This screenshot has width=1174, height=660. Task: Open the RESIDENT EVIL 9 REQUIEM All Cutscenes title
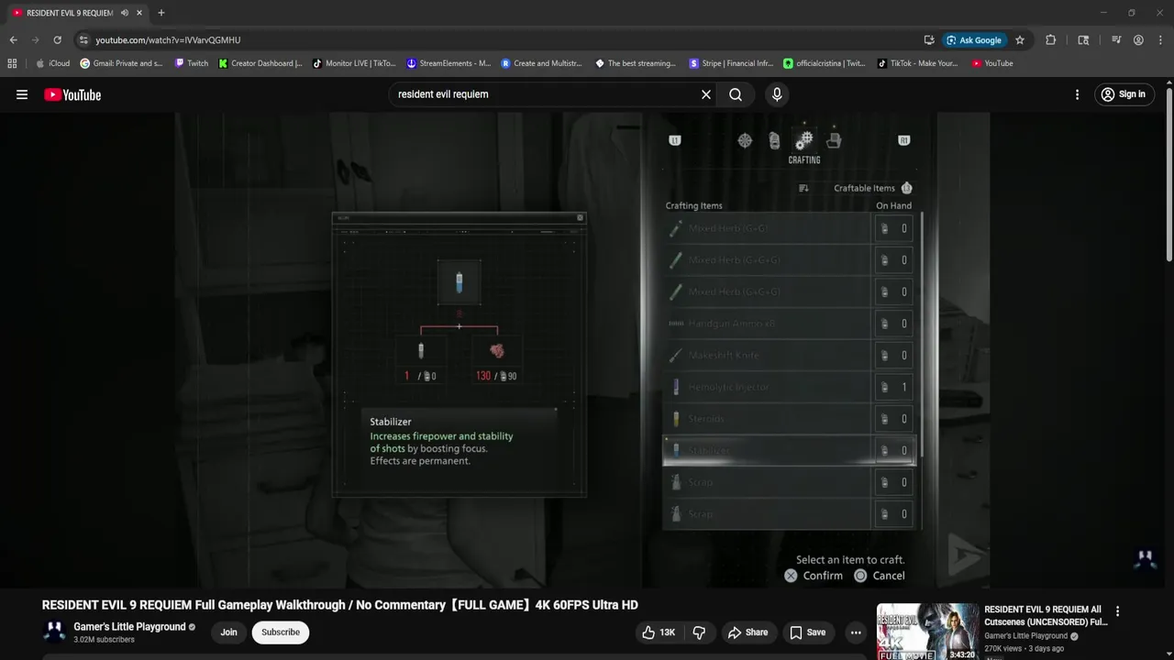[x=1046, y=615]
